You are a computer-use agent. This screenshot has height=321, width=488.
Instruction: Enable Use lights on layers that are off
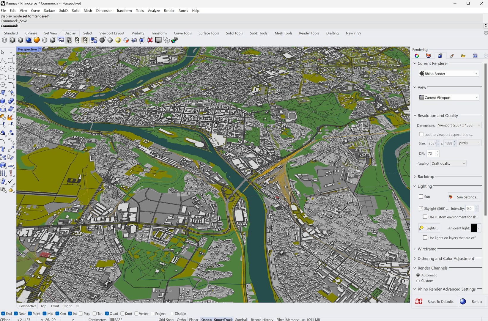point(425,237)
